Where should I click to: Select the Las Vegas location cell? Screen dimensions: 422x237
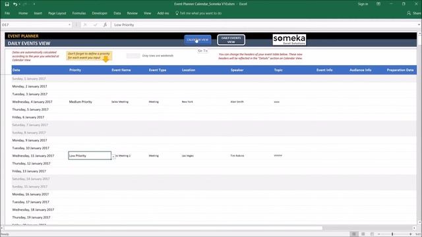(x=187, y=156)
